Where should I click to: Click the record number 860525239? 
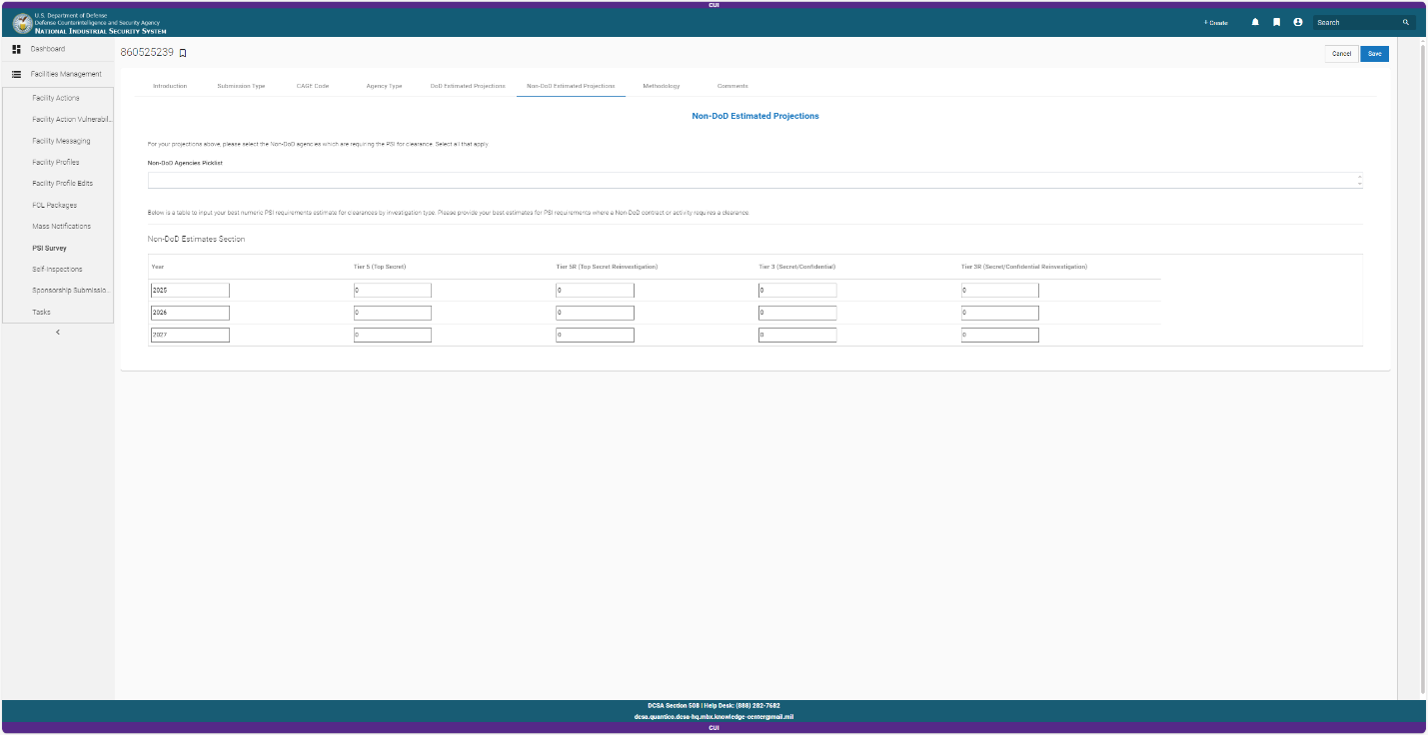pyautogui.click(x=147, y=53)
